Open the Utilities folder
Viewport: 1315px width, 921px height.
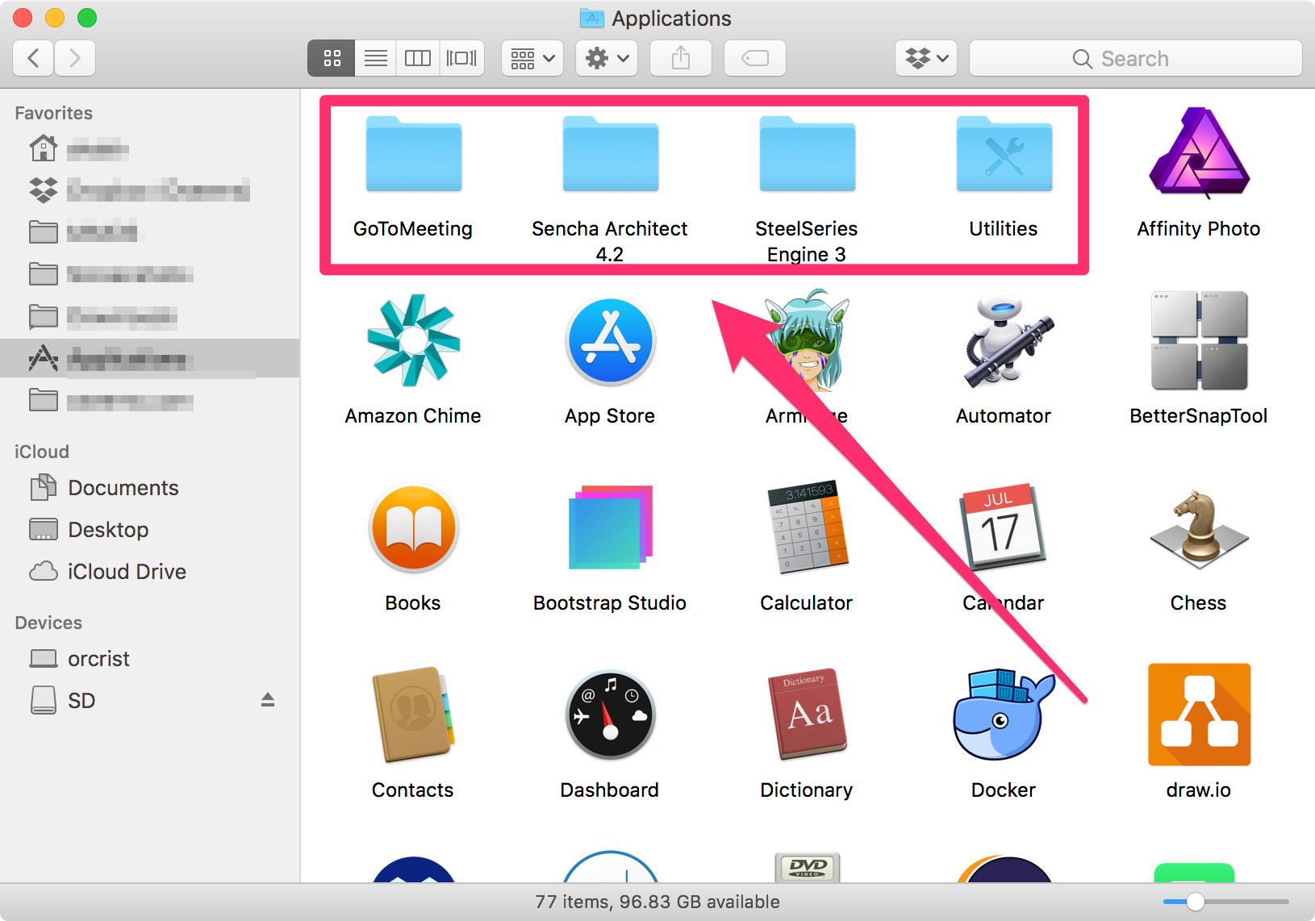(1003, 155)
